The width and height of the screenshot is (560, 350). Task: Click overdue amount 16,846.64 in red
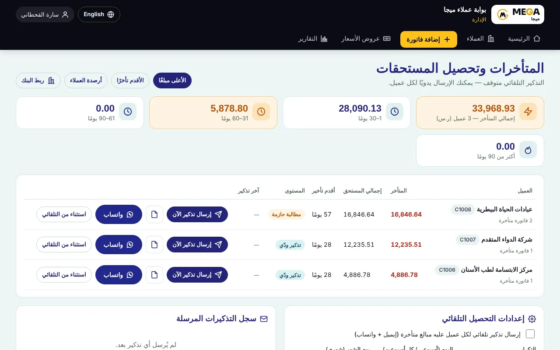(x=406, y=214)
